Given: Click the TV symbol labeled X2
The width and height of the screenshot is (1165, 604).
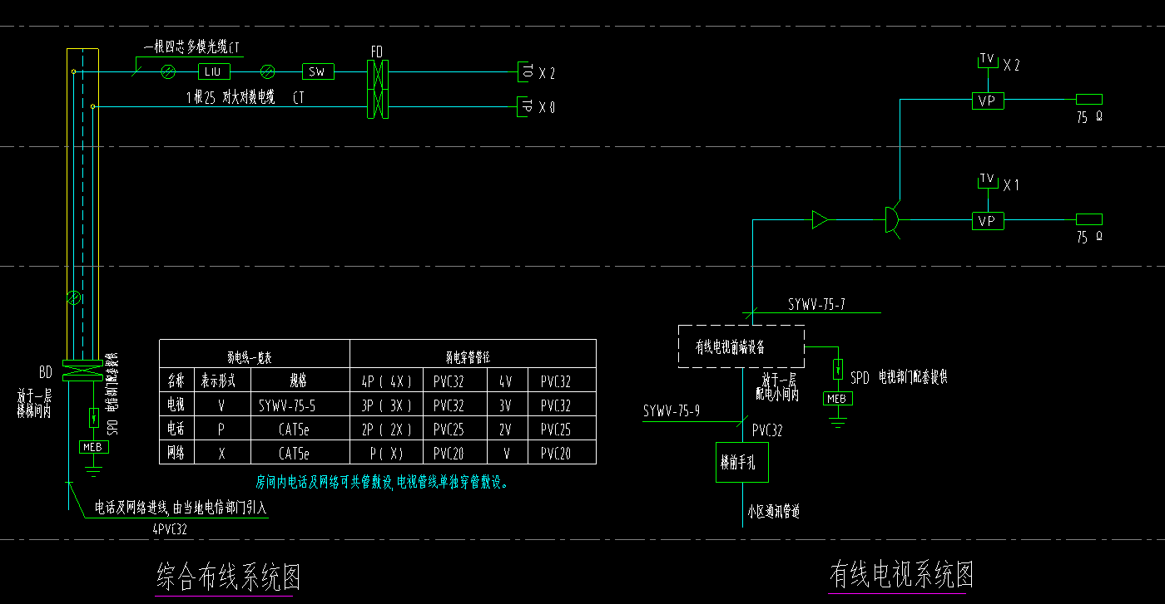Looking at the screenshot, I should tap(988, 60).
